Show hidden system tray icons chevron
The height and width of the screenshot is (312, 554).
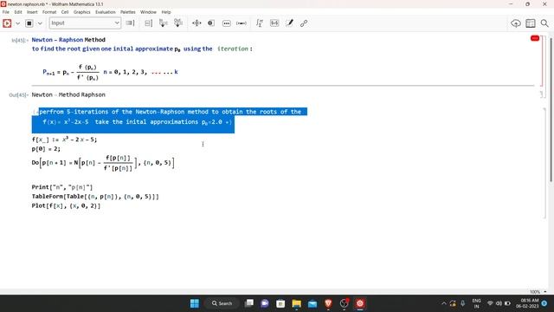click(444, 303)
